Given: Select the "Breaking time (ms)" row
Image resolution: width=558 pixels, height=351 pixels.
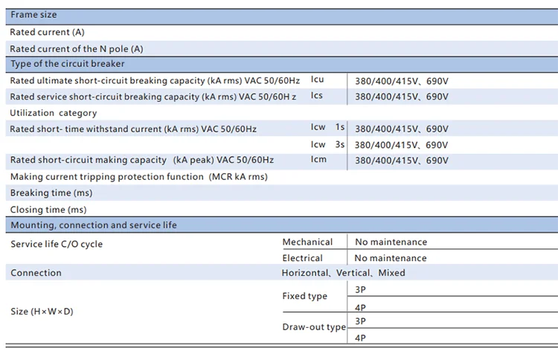Looking at the screenshot, I should [x=51, y=193].
